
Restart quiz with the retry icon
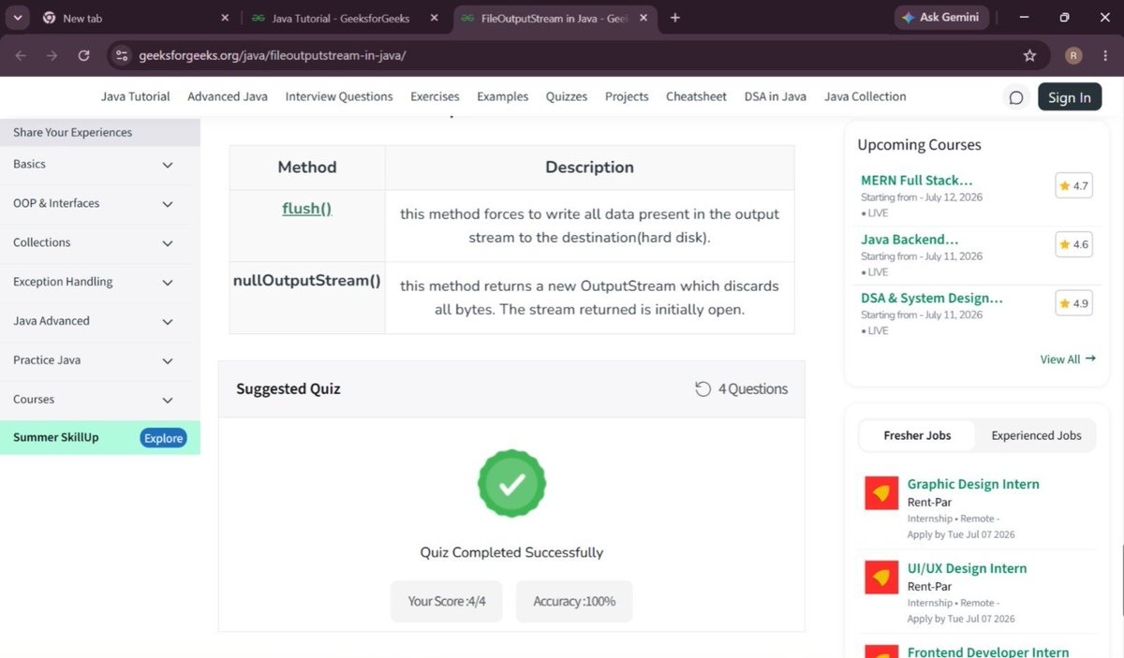(702, 389)
